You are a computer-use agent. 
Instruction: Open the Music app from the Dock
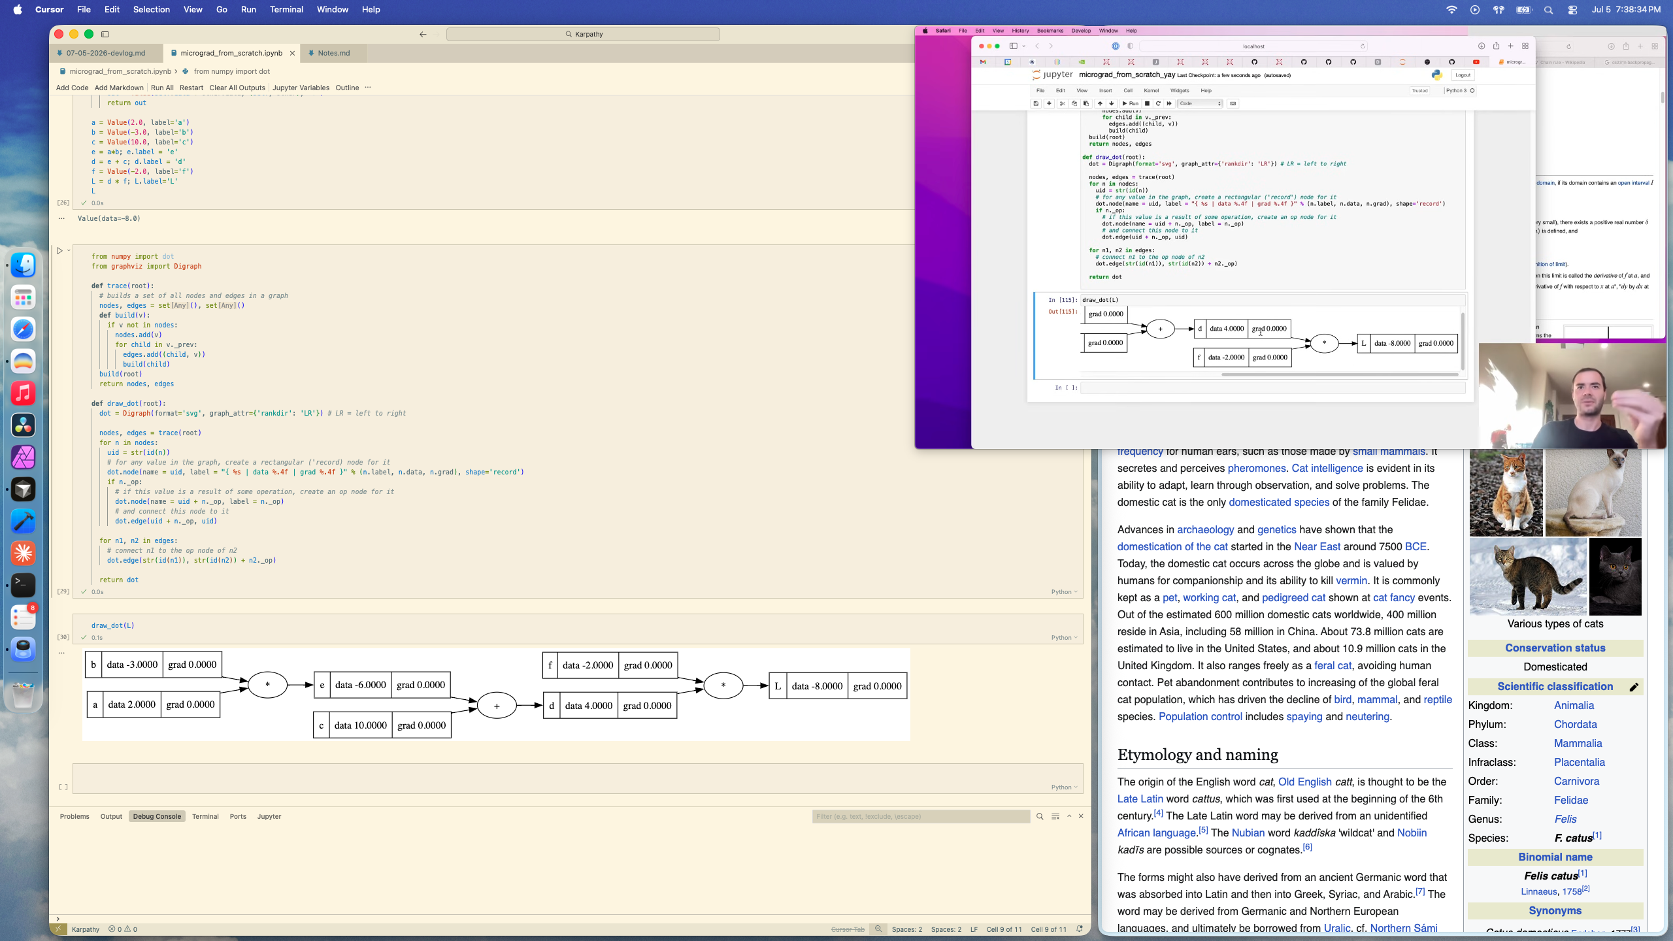pos(24,393)
